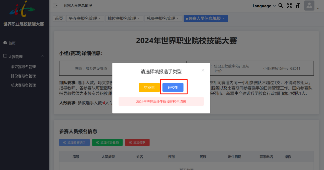Click the competition logo in sidebar
This screenshot has width=324, height=170.
[22, 9]
